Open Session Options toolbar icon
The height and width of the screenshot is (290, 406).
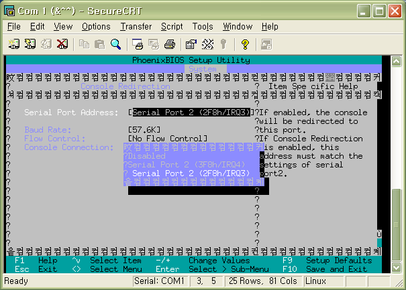[191, 44]
